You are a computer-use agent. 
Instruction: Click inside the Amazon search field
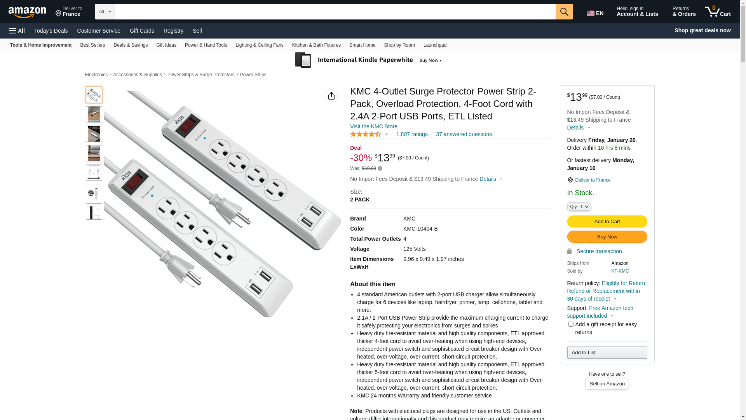(x=335, y=12)
